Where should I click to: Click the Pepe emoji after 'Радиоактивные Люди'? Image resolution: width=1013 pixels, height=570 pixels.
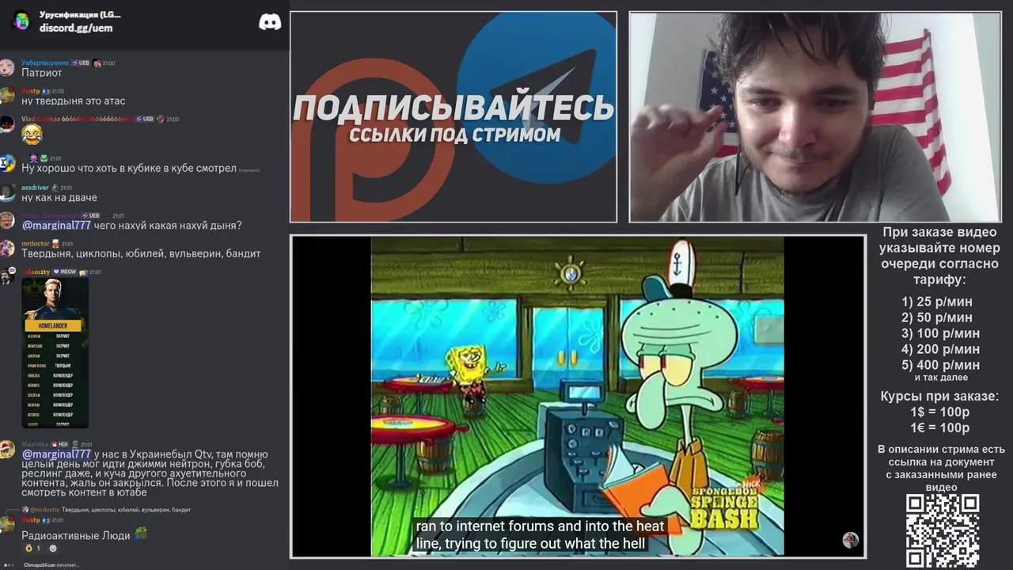coord(141,534)
